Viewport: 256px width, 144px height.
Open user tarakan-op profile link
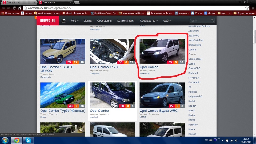tap(144, 74)
